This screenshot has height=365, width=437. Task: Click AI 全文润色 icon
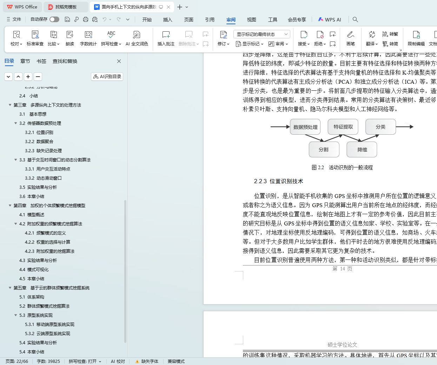(137, 34)
